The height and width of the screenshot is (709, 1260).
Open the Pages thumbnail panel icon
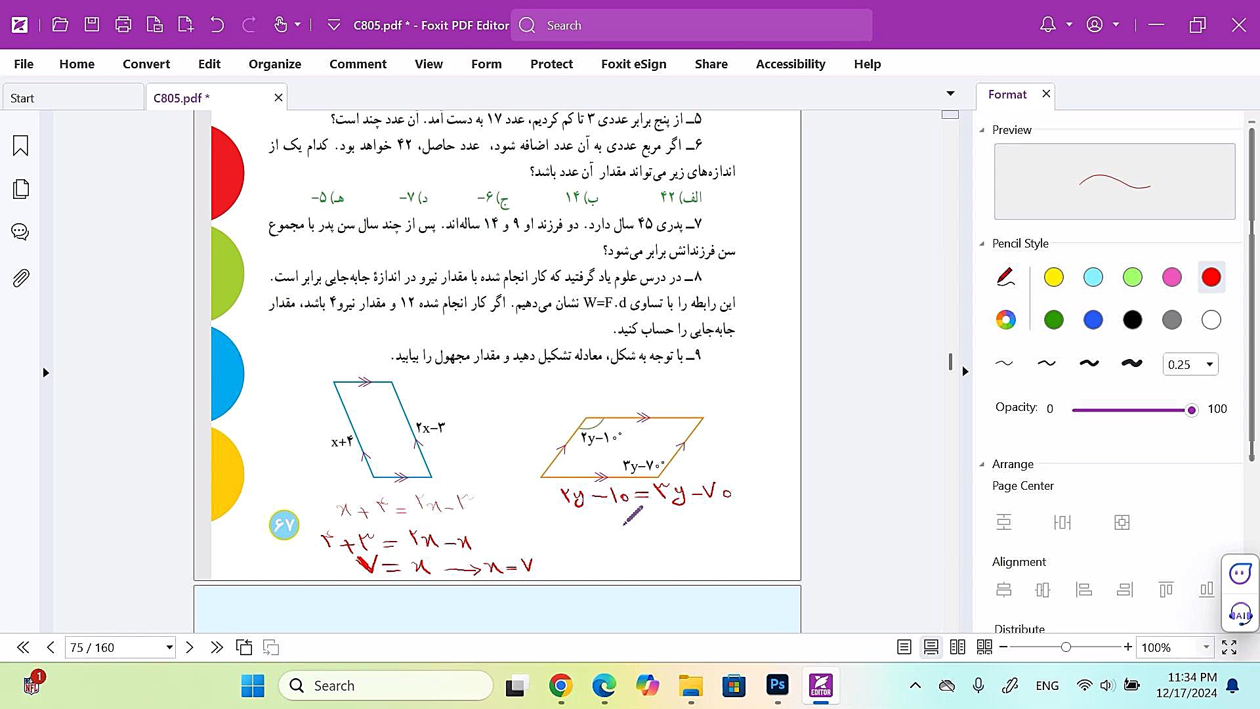(x=20, y=189)
